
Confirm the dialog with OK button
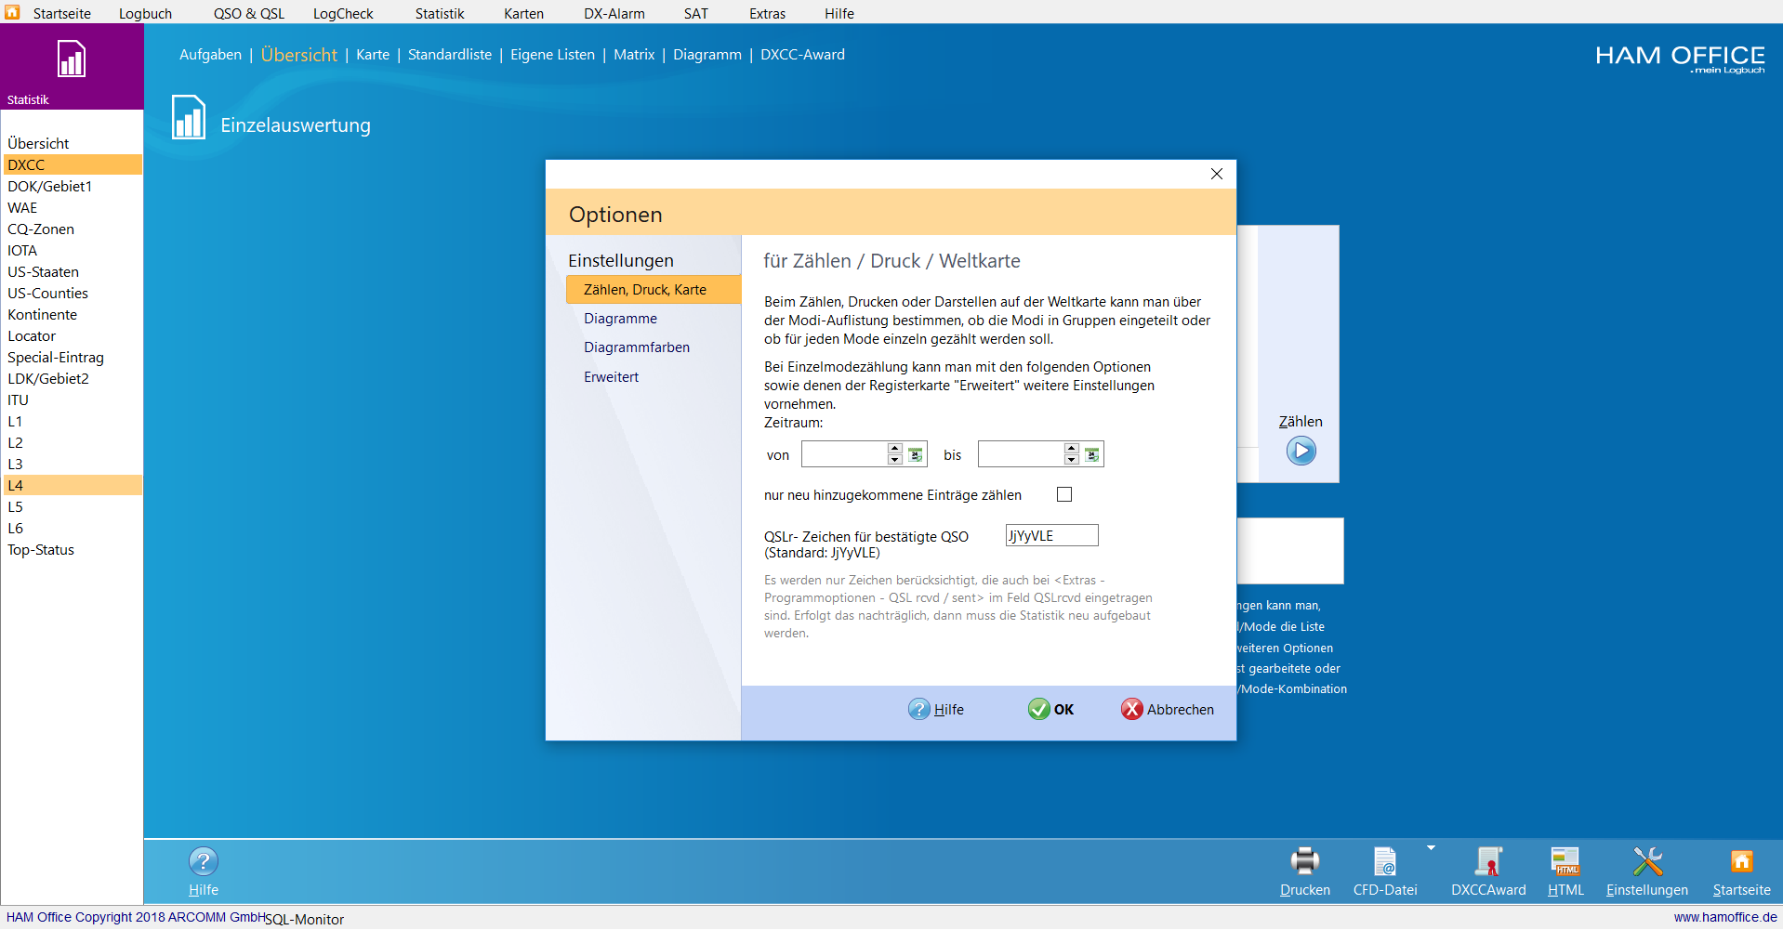[1051, 709]
